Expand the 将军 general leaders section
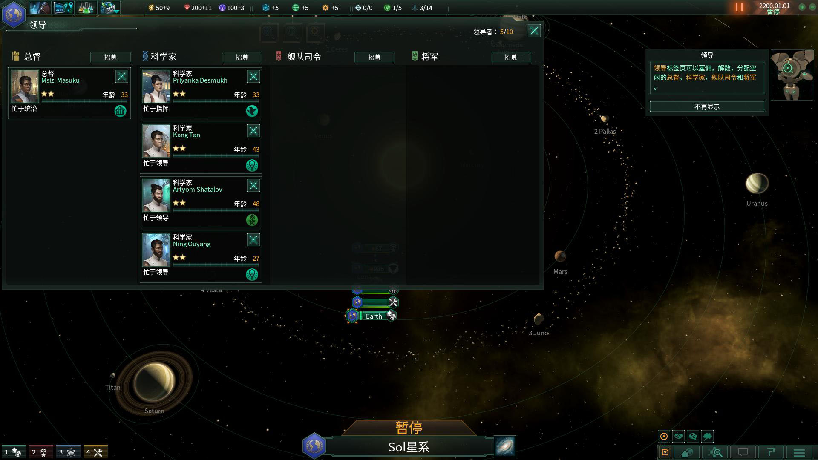 tap(430, 56)
